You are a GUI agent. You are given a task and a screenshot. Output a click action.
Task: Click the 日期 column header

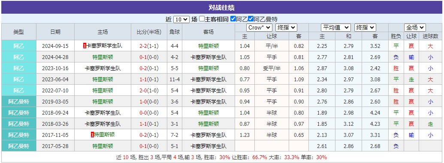(55, 32)
